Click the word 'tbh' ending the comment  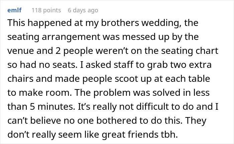pos(168,134)
